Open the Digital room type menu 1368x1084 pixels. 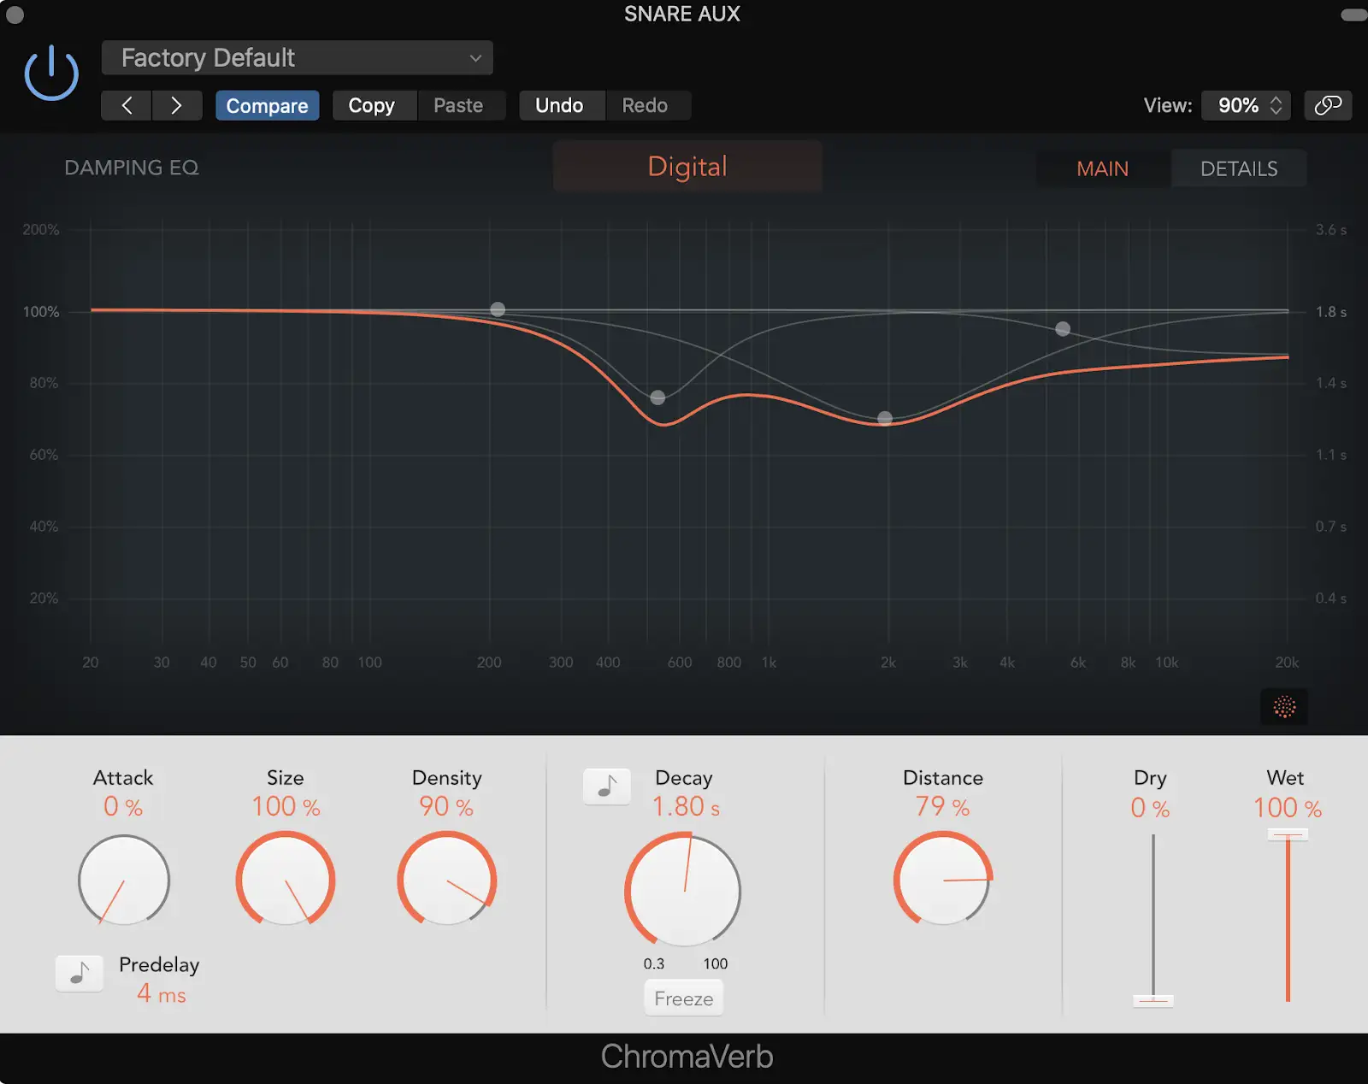687,167
